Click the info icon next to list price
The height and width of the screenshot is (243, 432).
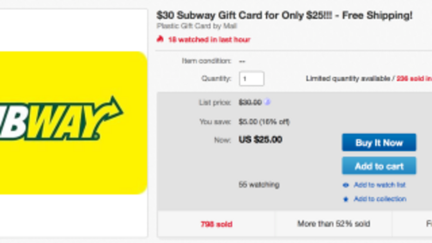[x=268, y=102]
